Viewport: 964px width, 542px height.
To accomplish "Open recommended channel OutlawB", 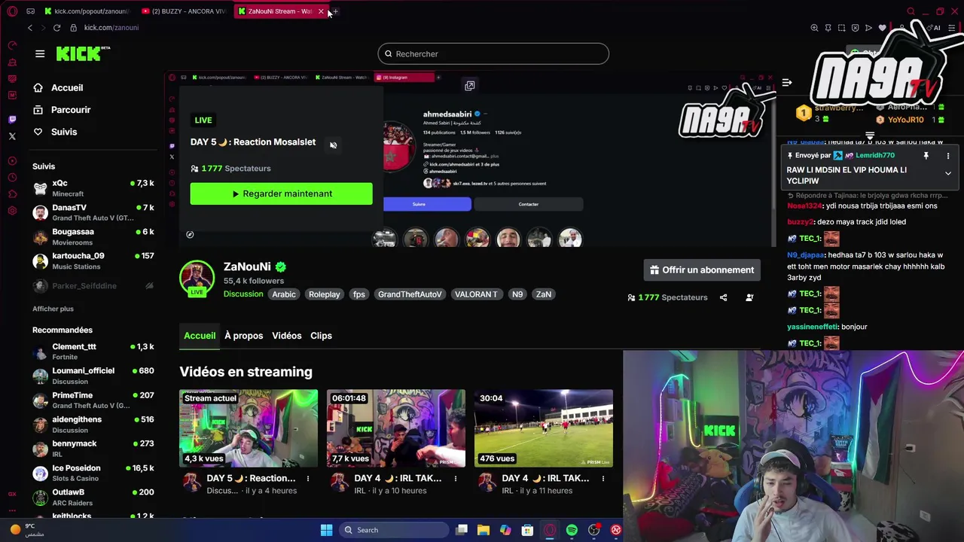I will pyautogui.click(x=93, y=497).
